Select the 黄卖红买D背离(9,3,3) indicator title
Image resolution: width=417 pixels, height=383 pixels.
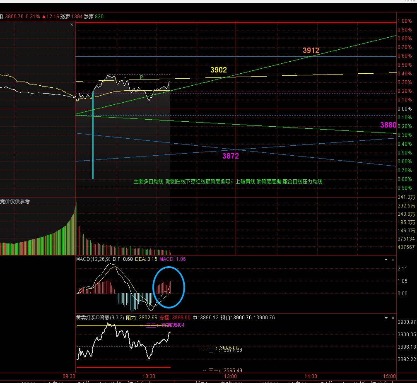click(x=100, y=318)
